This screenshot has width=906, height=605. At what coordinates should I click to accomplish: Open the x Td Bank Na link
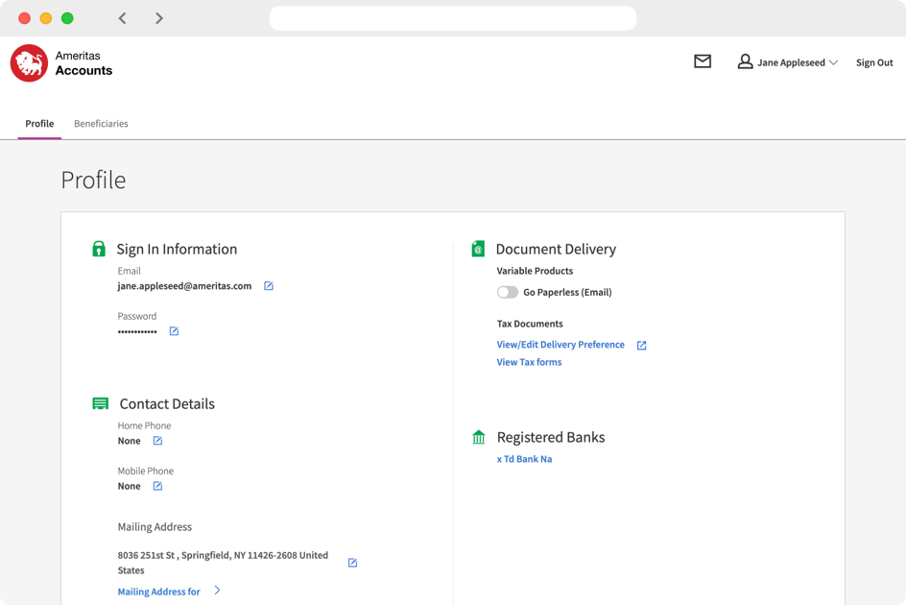point(525,458)
